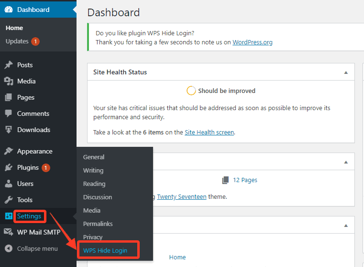Open the Site Health screen link

click(x=209, y=133)
